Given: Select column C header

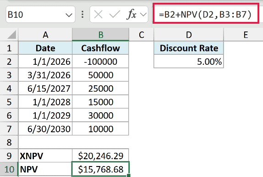Looking at the screenshot, I should pos(141,35).
